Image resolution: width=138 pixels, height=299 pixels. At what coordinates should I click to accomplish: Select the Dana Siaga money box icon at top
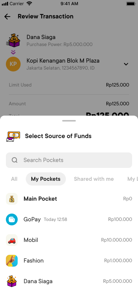tap(13, 41)
